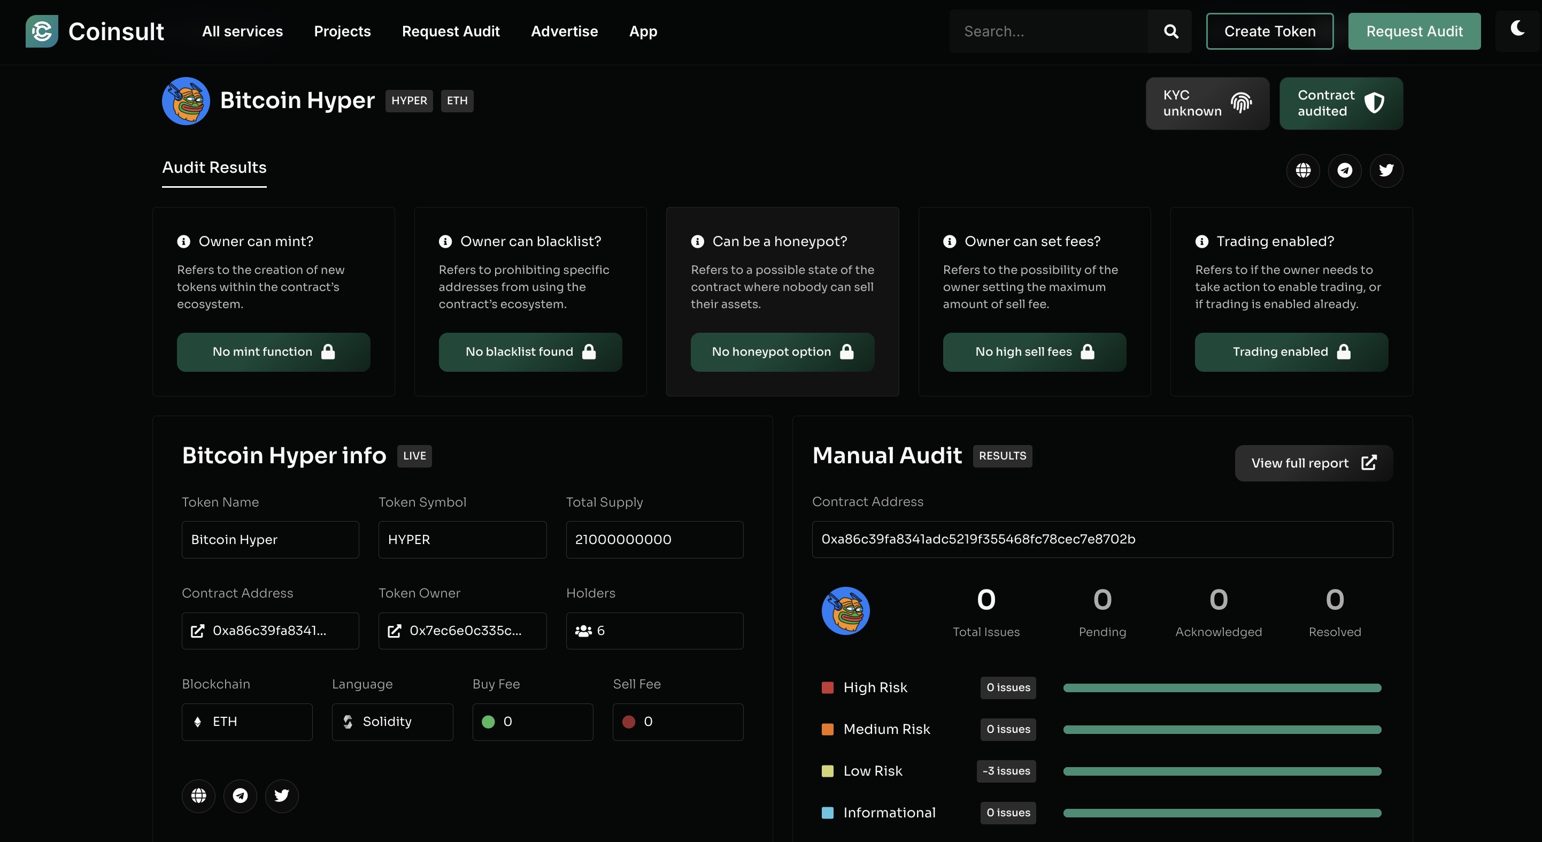Click the red High Risk color square

click(x=828, y=687)
